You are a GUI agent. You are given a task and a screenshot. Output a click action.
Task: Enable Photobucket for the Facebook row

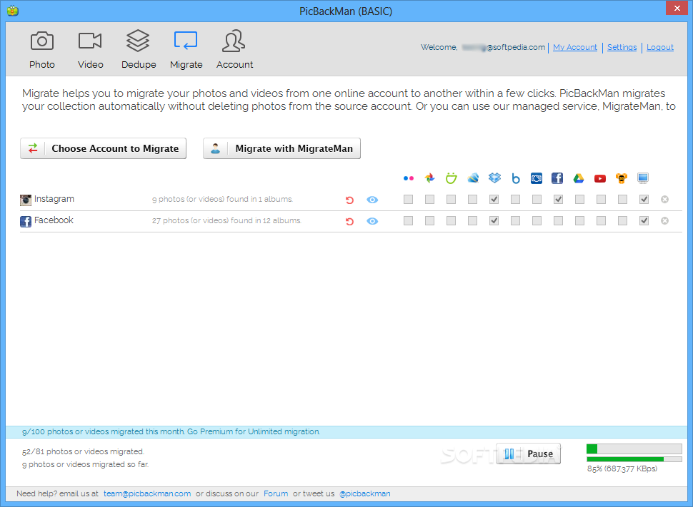click(537, 220)
